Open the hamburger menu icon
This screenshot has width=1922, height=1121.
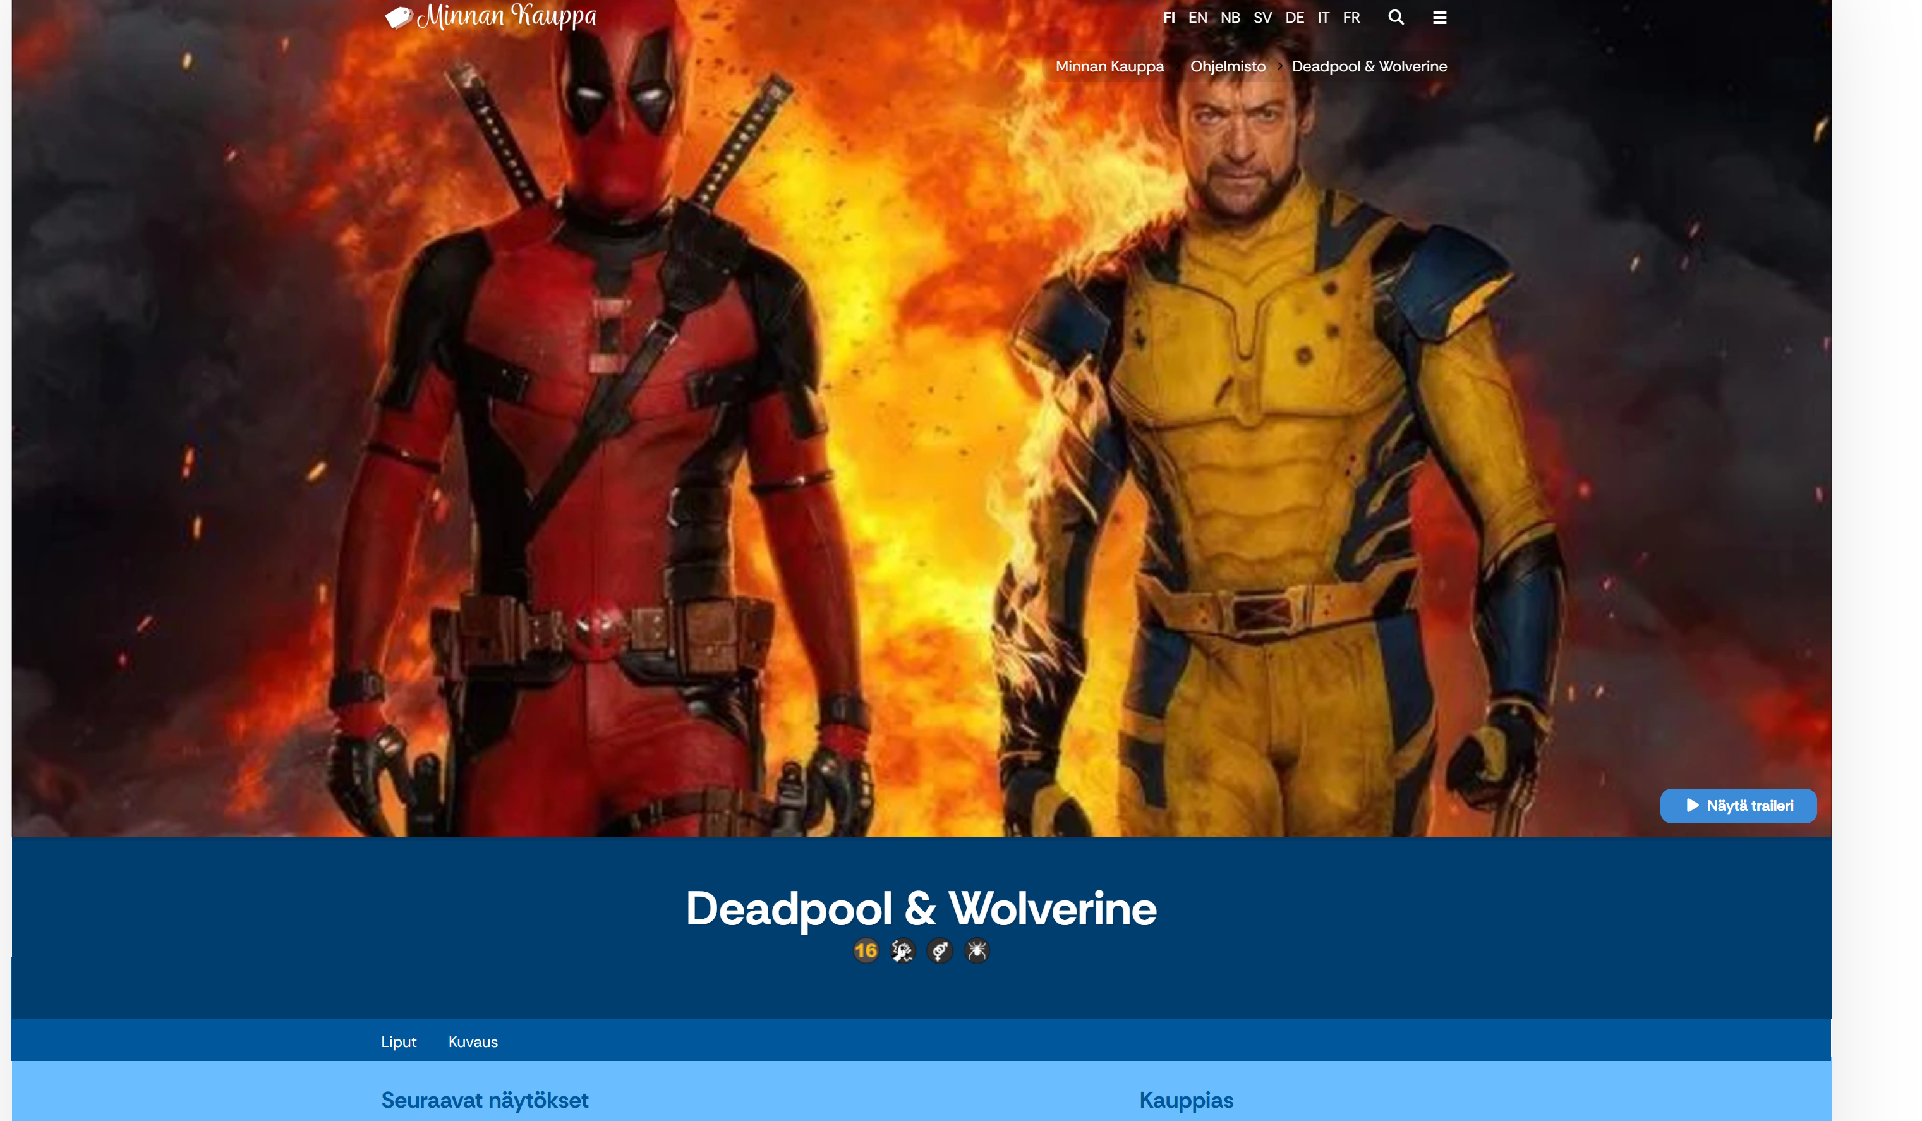point(1439,18)
